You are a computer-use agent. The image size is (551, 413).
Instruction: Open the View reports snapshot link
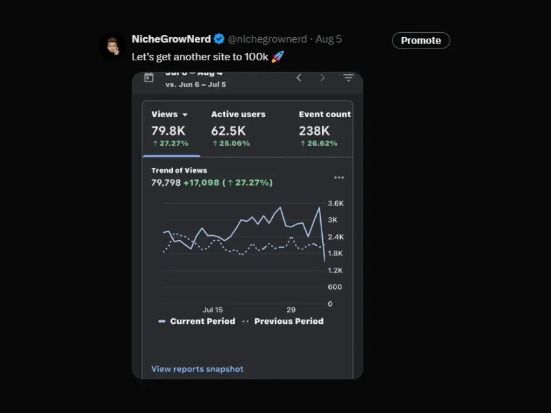click(197, 369)
